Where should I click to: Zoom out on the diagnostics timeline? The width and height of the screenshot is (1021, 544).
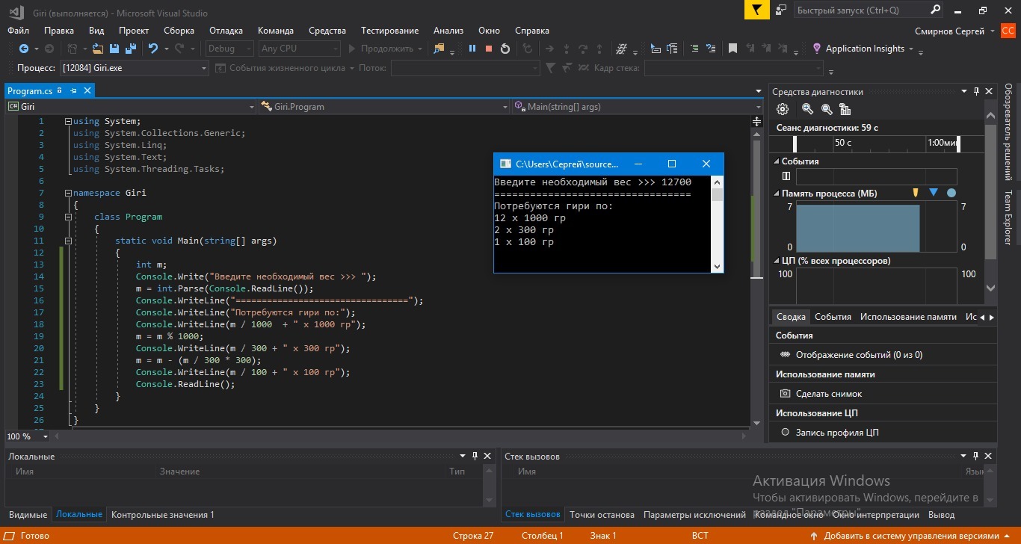coord(827,109)
